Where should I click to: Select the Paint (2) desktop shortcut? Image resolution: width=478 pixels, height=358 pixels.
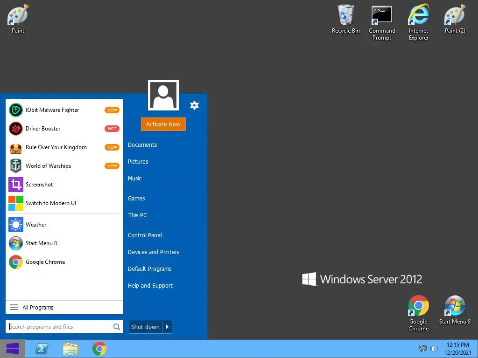point(455,19)
